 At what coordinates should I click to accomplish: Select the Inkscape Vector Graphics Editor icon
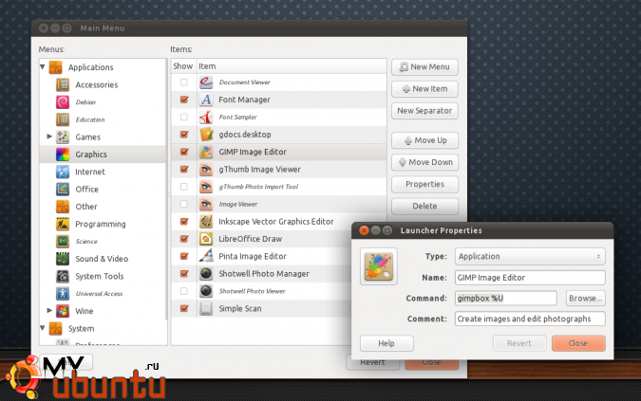[206, 221]
